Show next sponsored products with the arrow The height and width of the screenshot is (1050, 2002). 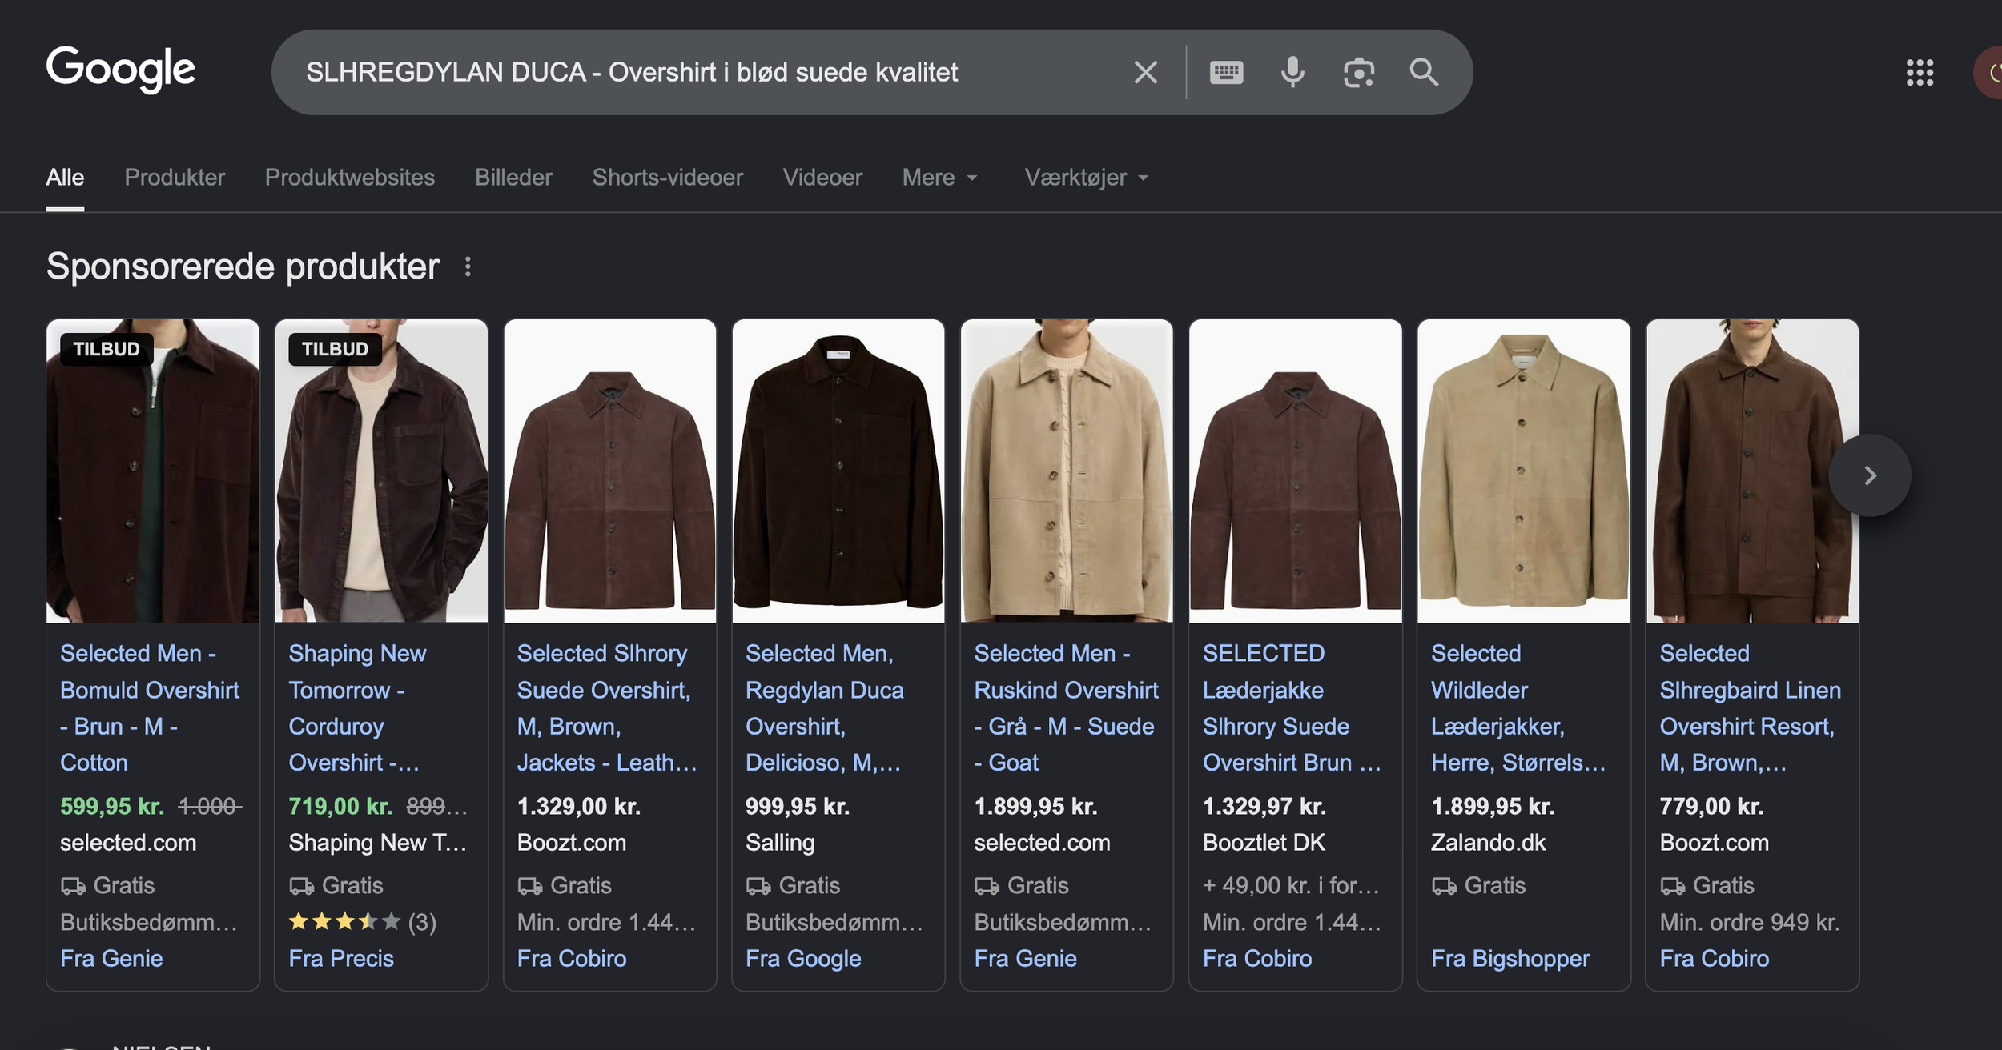(1870, 475)
